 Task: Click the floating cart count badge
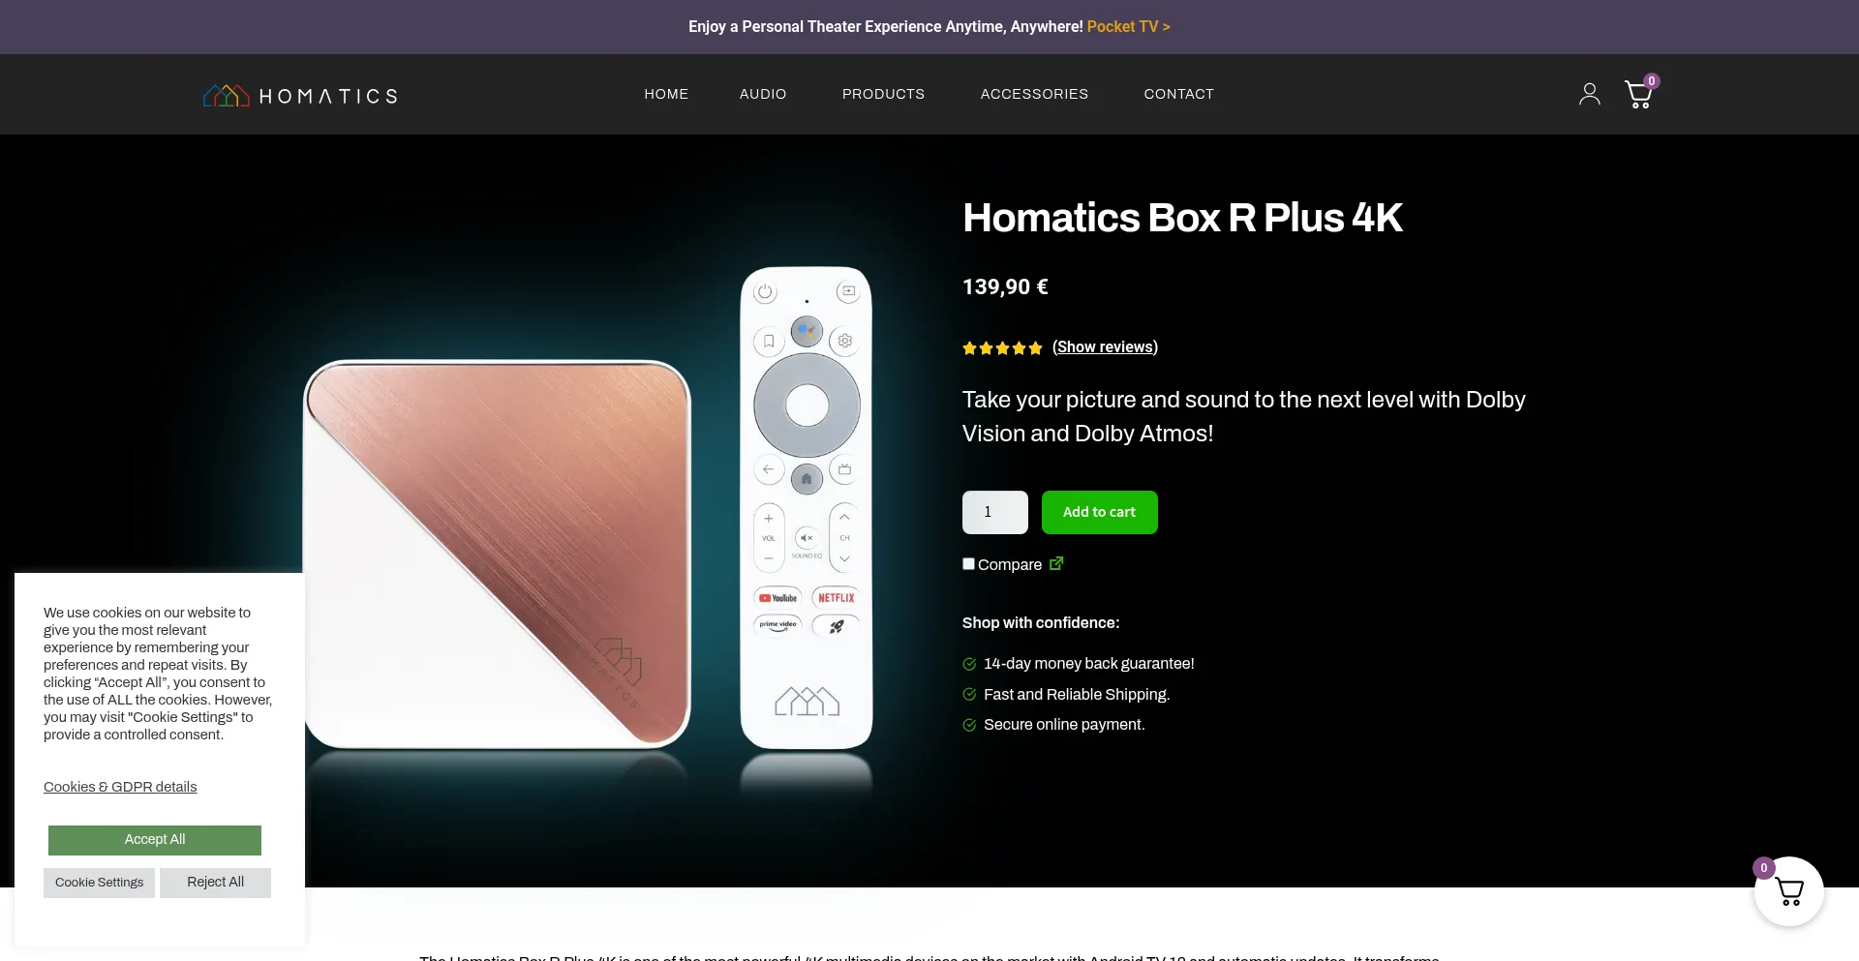coord(1764,868)
